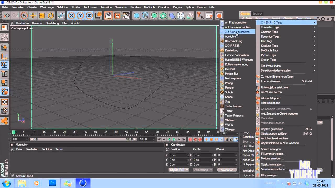The width and height of the screenshot is (335, 188).
Task: Render to Picture Viewer icon
Action: 117,16
